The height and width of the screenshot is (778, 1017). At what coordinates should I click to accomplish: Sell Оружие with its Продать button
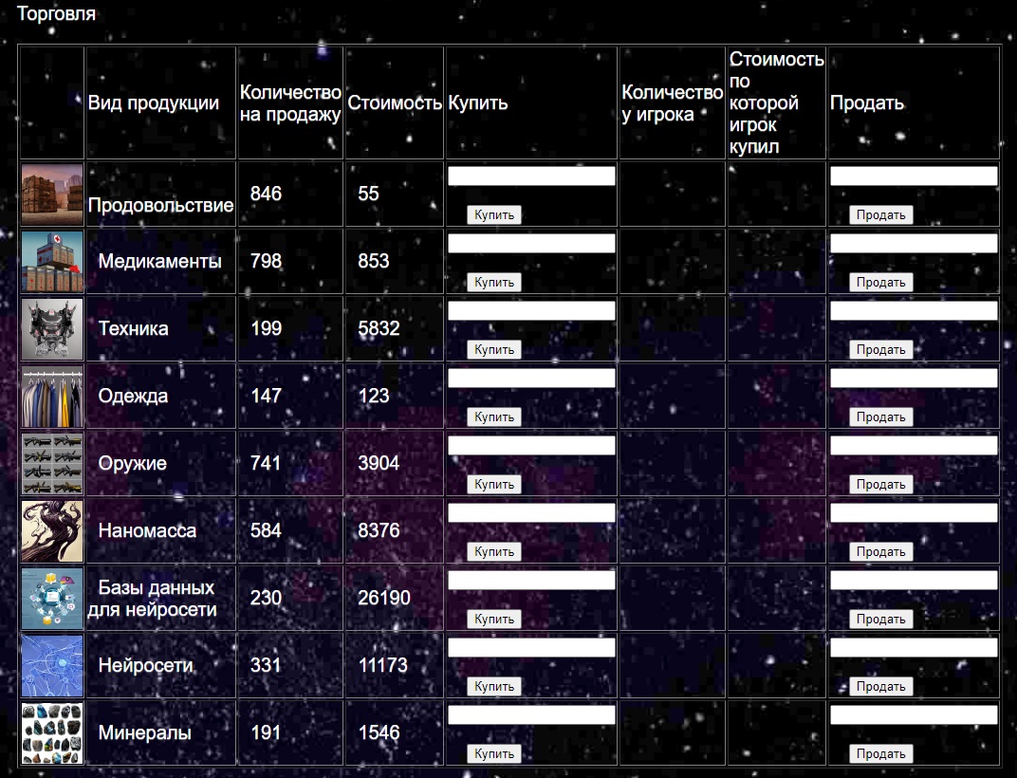click(880, 484)
